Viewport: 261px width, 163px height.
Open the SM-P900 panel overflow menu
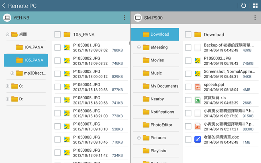255,18
